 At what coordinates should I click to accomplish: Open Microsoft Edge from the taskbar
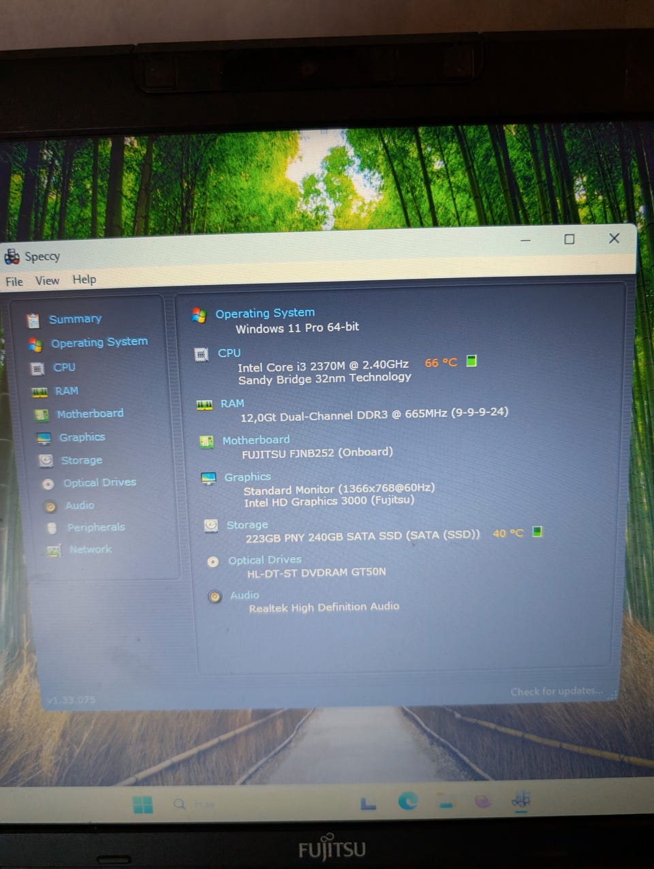(x=407, y=801)
